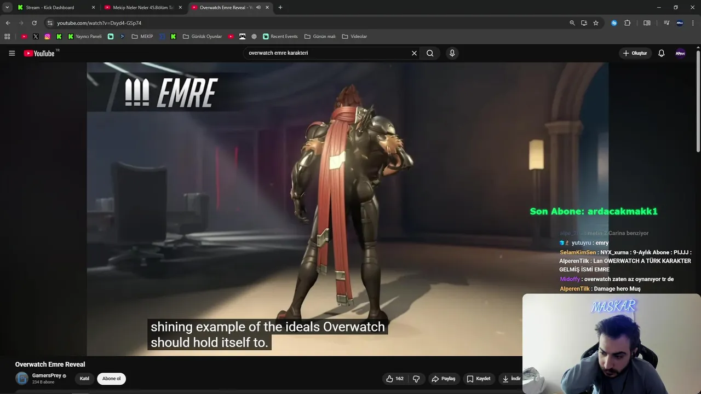
Task: Click the 234 B abone subscriber count
Action: point(43,382)
